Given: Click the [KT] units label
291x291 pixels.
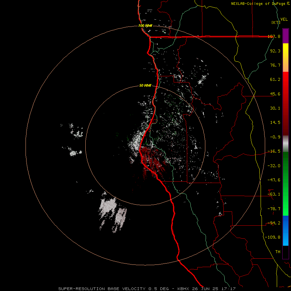Looking at the screenshot, I should 276,22.
